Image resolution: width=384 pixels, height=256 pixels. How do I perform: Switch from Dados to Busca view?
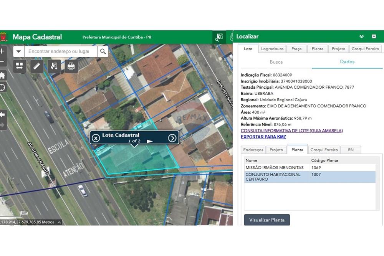coord(276,62)
